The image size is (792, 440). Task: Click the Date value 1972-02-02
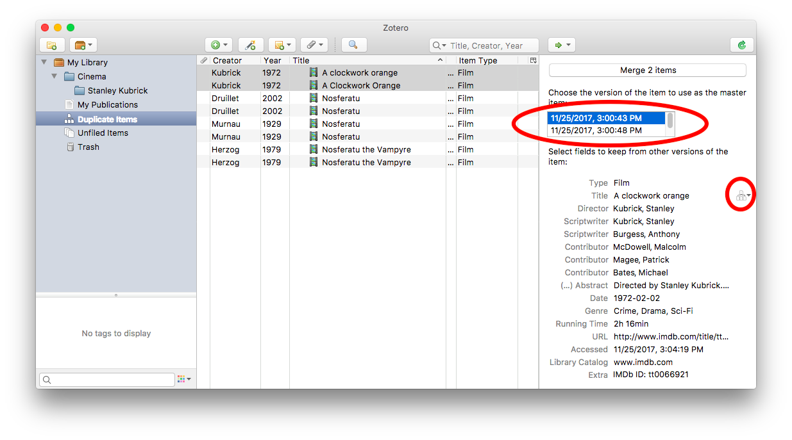point(636,298)
